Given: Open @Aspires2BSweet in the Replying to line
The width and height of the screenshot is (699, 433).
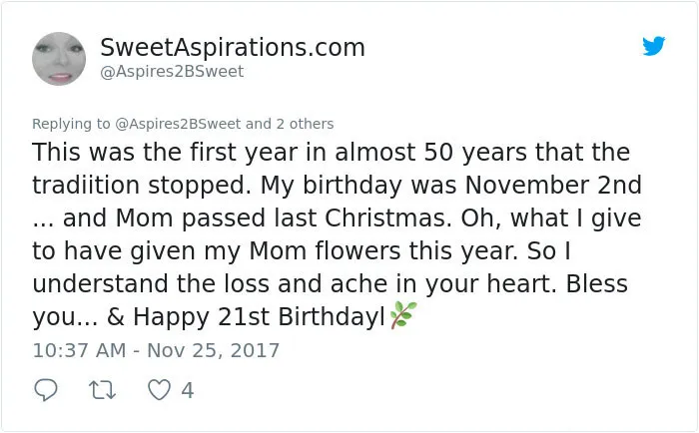Looking at the screenshot, I should (178, 124).
